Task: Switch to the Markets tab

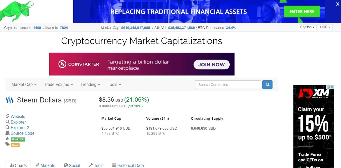Action: (45, 165)
